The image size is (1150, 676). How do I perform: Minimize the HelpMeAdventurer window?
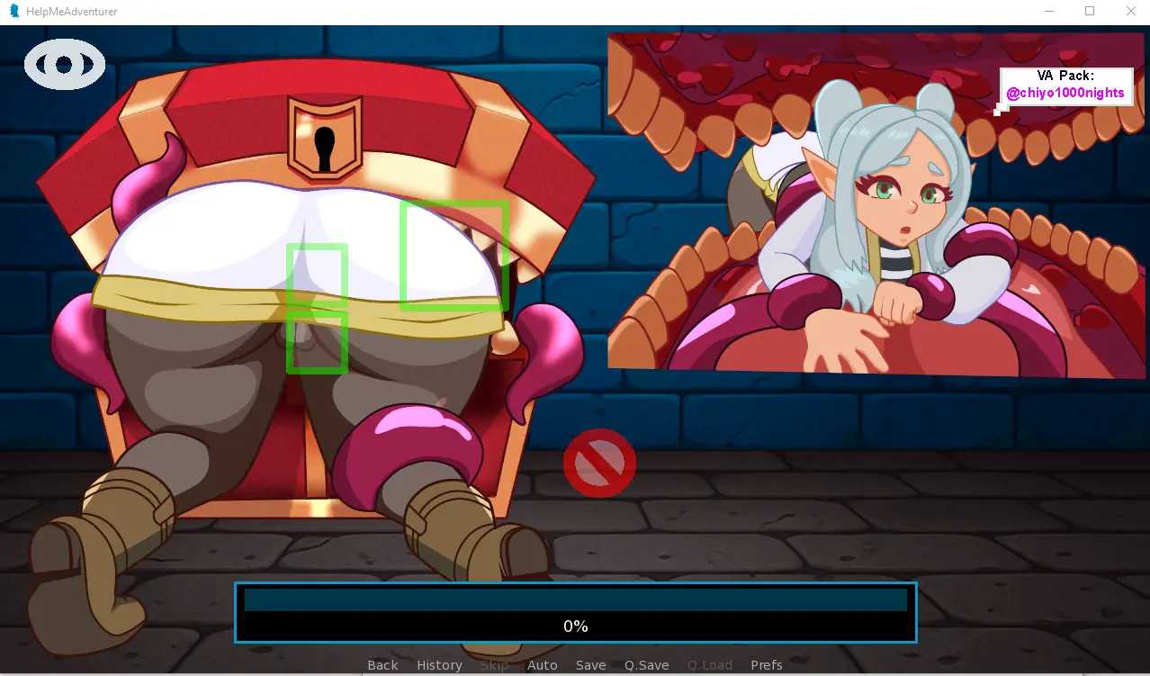(1047, 11)
